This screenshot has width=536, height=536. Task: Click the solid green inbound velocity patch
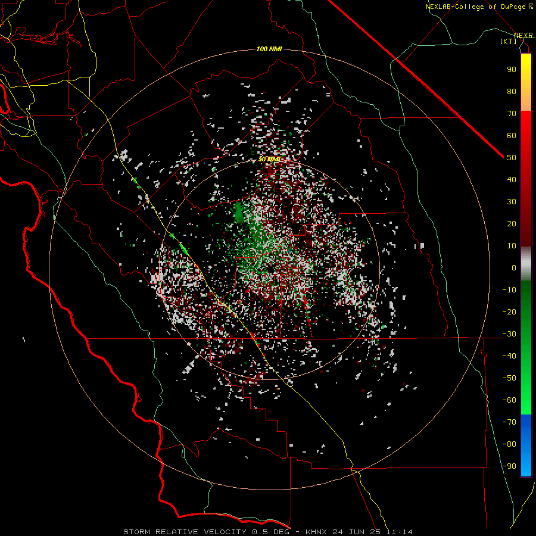[x=239, y=212]
